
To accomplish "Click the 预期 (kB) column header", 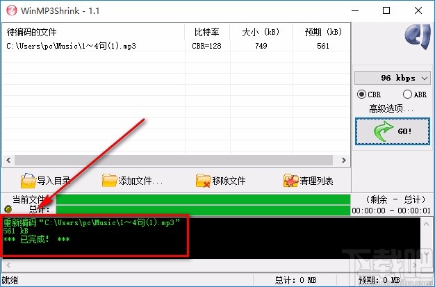I will [x=323, y=32].
